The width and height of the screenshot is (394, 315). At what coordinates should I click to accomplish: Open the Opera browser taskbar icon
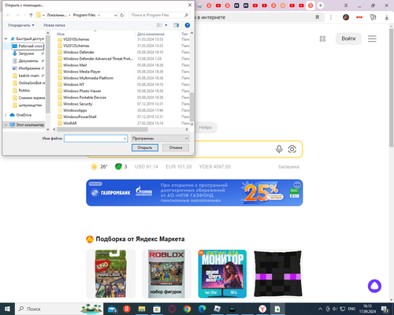(x=172, y=309)
